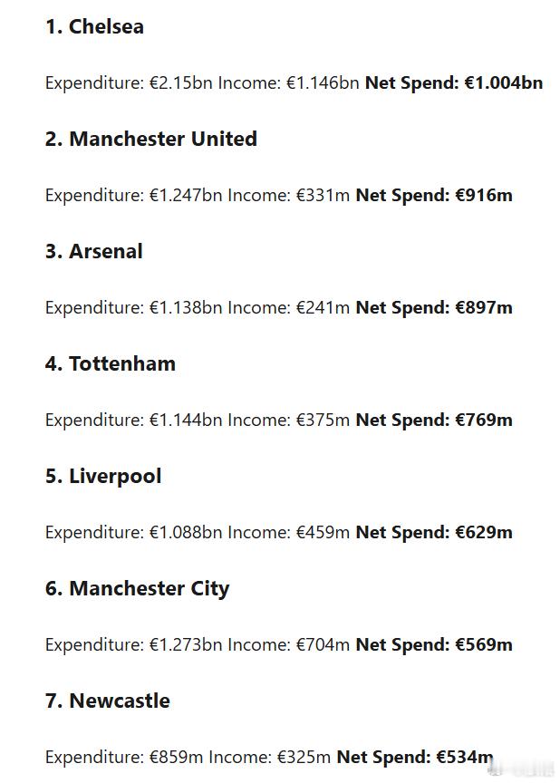Click the Net Spend €916m figure

(434, 195)
